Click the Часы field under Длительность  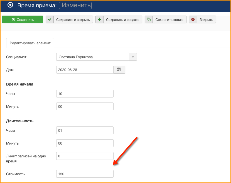pos(85,130)
